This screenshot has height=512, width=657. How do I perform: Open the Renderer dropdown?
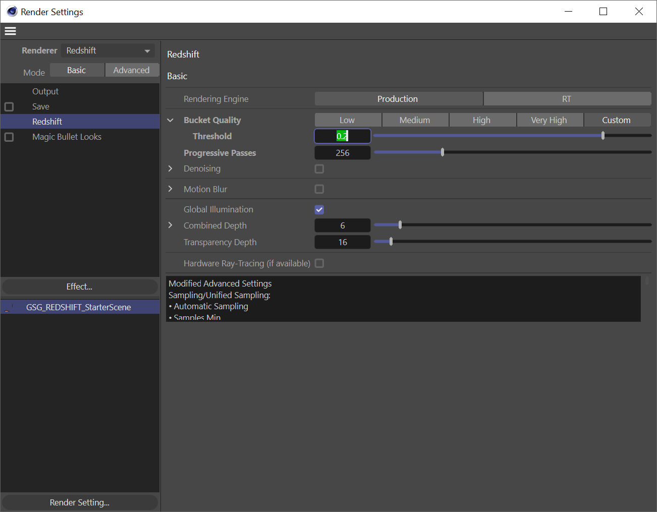[x=108, y=50]
